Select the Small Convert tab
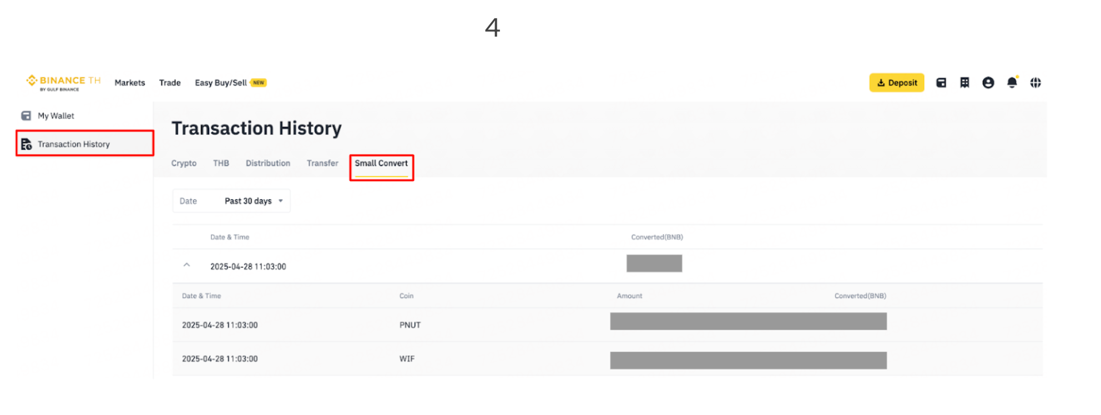1101x415 pixels. pyautogui.click(x=381, y=163)
